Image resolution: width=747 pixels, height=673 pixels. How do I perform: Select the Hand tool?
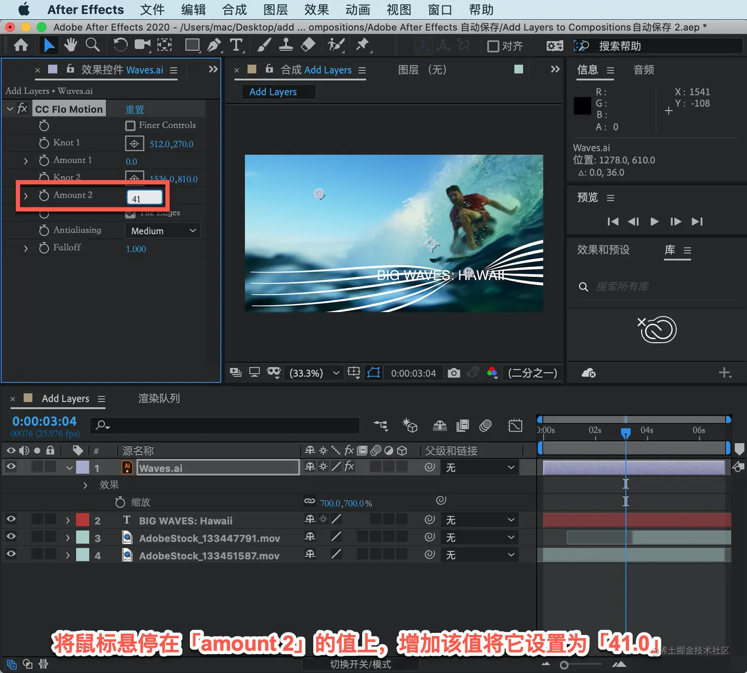[x=71, y=45]
